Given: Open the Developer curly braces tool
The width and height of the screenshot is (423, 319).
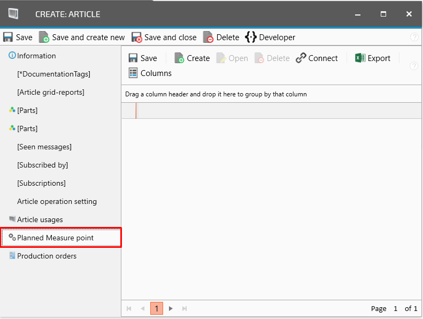Looking at the screenshot, I should point(251,37).
